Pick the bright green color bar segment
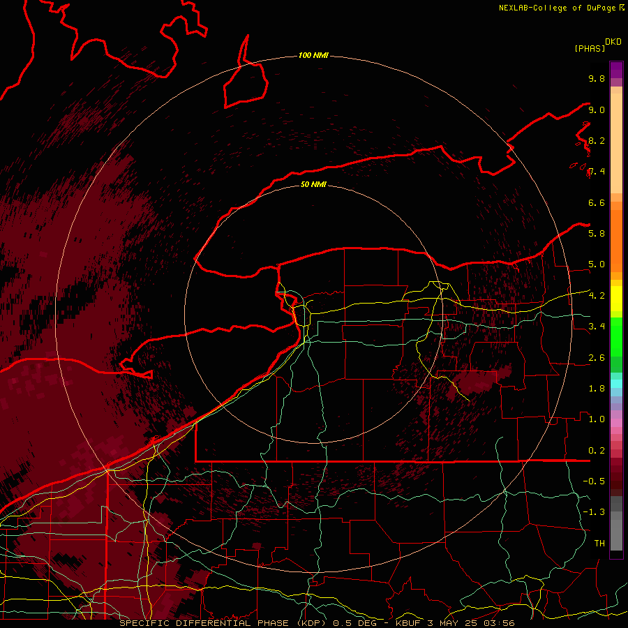 [616, 336]
